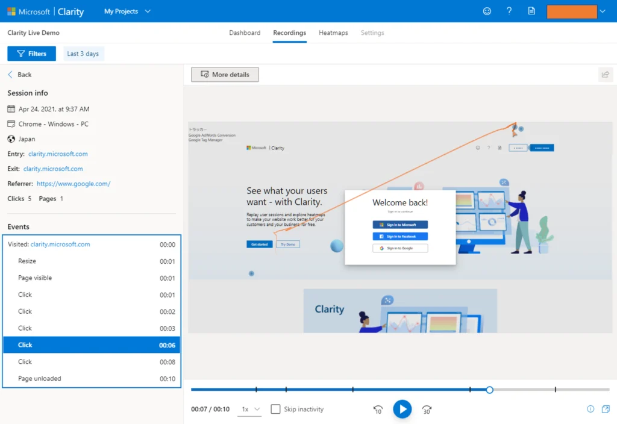This screenshot has height=424, width=617.
Task: Open the playback info icon
Action: pos(590,409)
